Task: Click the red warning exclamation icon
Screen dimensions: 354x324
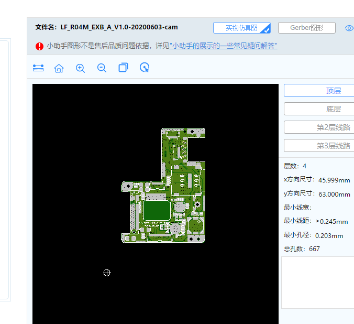Action: click(39, 46)
